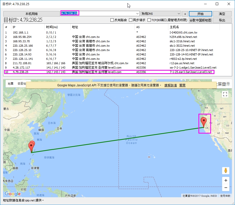Image resolution: width=235 pixels, height=205 pixels.
Task: Expand the target IP address dropdown arrow
Action: (137, 14)
